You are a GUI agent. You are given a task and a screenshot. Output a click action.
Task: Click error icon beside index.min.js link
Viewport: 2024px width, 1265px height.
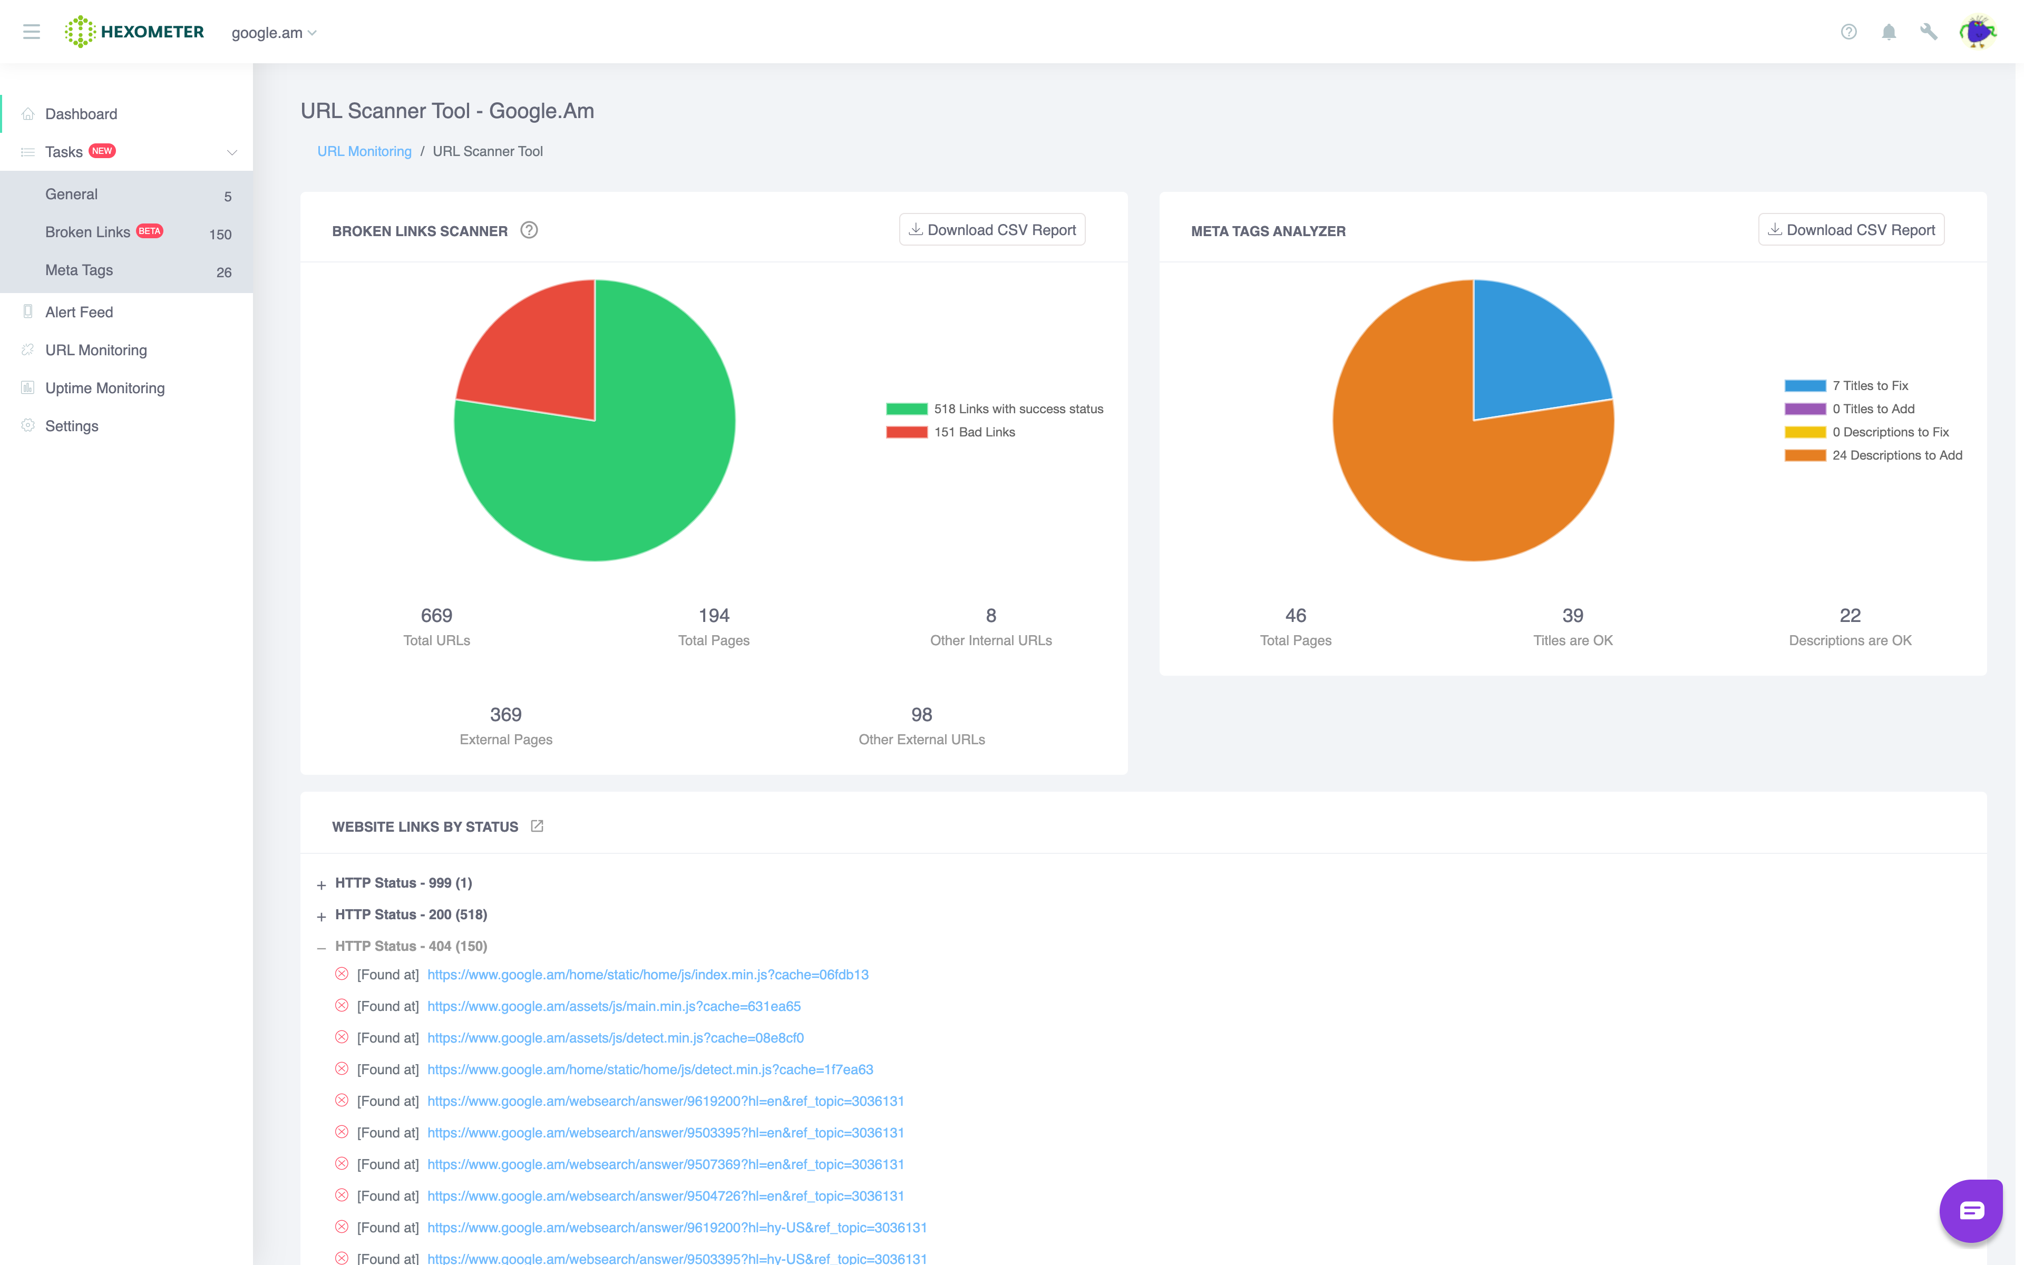tap(341, 974)
